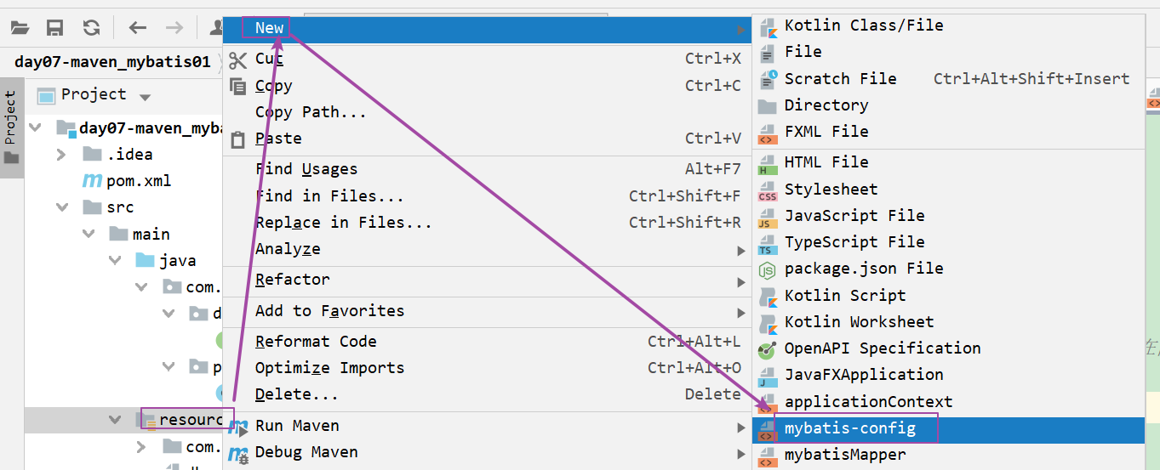Click Find Usages menu entry
The height and width of the screenshot is (470, 1160).
coord(306,169)
